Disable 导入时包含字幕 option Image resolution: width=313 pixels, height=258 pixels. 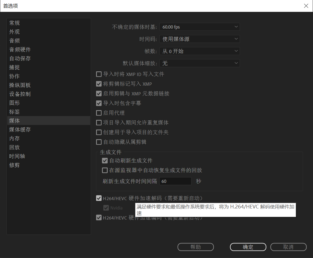pyautogui.click(x=99, y=103)
